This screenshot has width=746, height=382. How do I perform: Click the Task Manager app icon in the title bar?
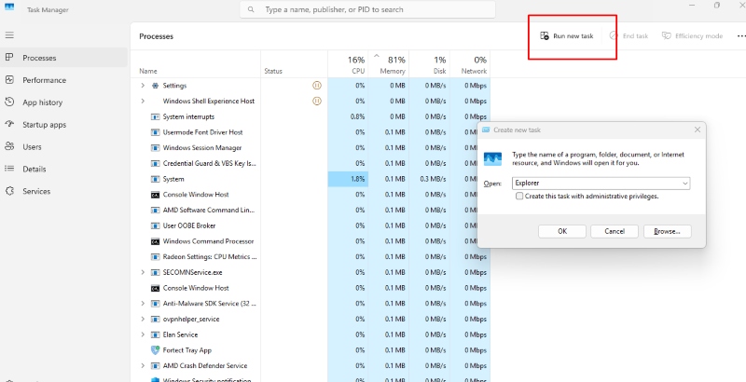(x=9, y=7)
